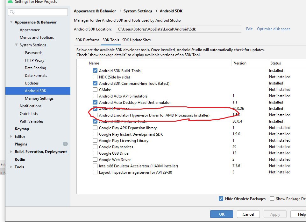306x222 pixels.
Task: Click the Help button
Action: (x=299, y=214)
